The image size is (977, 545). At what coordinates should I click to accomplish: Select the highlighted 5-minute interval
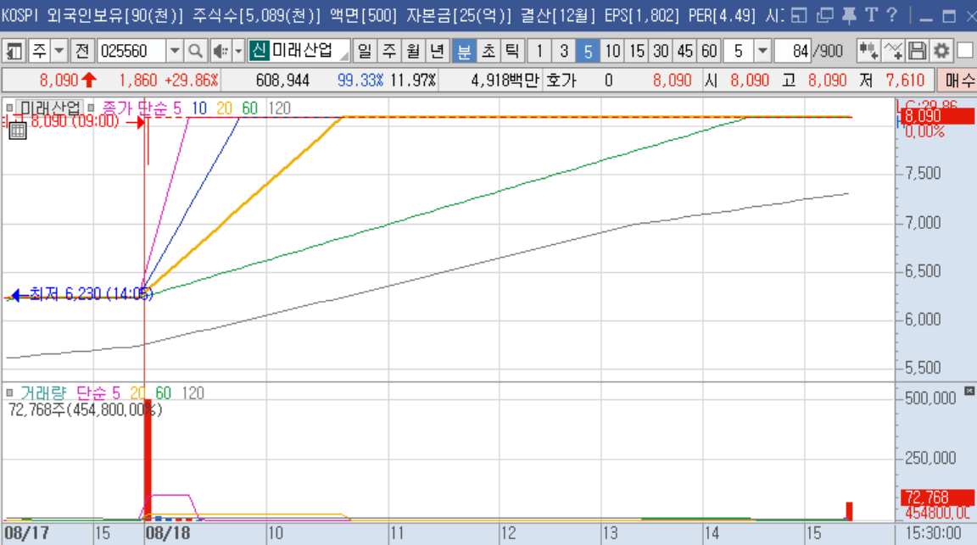(x=588, y=51)
